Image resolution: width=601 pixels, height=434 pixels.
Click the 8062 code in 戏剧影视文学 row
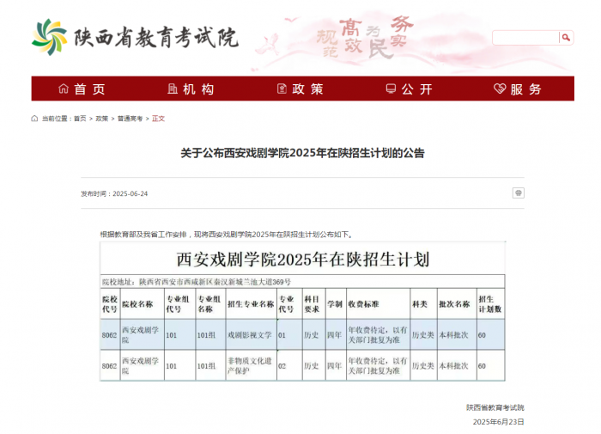tap(110, 335)
